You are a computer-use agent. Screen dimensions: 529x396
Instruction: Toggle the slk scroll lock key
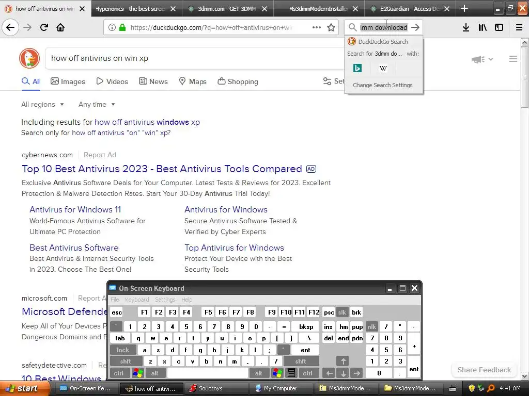342,312
